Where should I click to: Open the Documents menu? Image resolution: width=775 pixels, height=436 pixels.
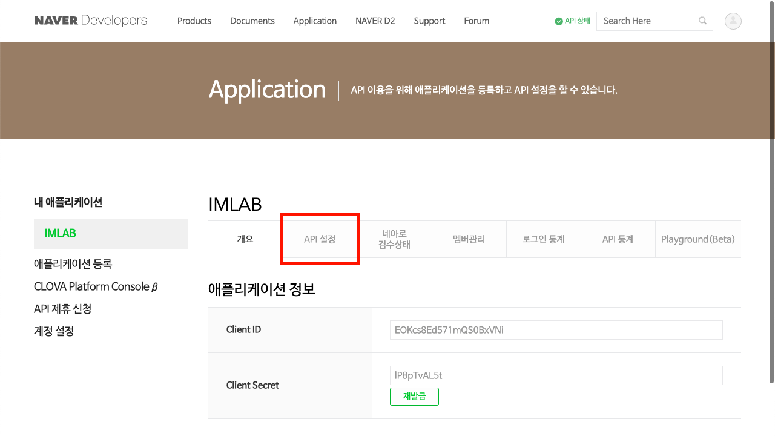tap(252, 21)
